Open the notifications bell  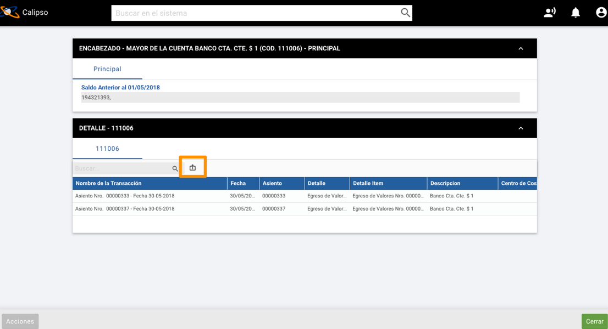pyautogui.click(x=576, y=13)
